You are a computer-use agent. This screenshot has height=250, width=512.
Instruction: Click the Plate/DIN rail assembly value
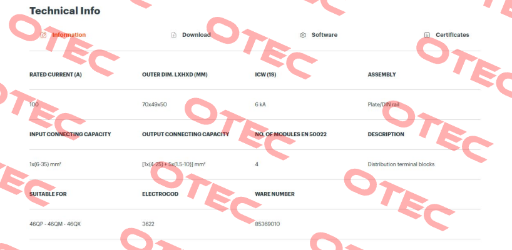coord(383,104)
